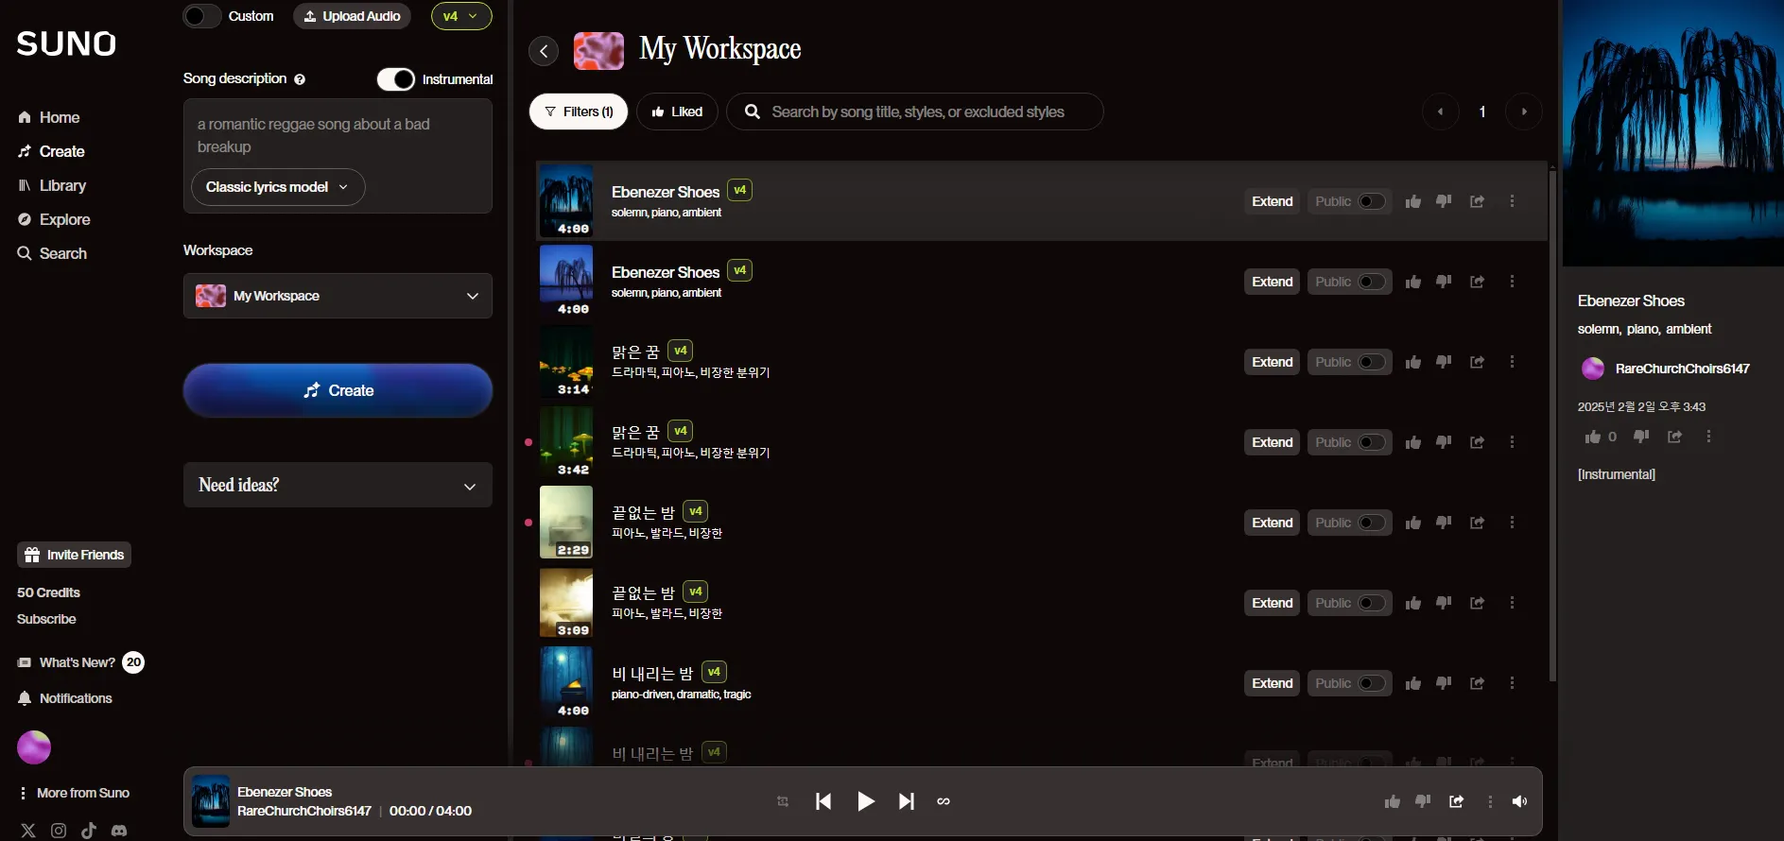Image resolution: width=1784 pixels, height=841 pixels.
Task: Open Library in the sidebar
Action: tap(52, 185)
